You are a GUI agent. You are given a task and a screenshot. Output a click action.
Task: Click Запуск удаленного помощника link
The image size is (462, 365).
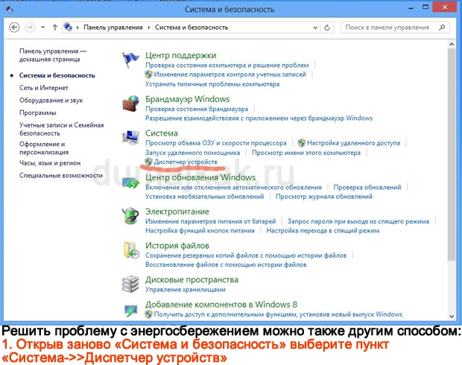(193, 153)
